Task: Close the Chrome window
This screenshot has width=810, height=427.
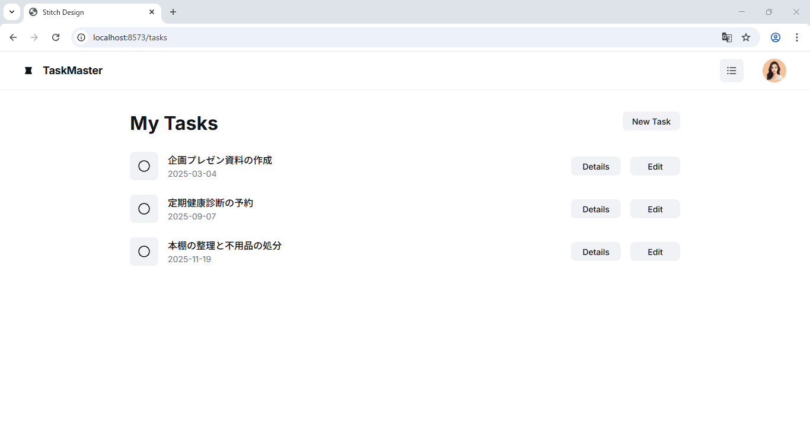Action: point(796,12)
